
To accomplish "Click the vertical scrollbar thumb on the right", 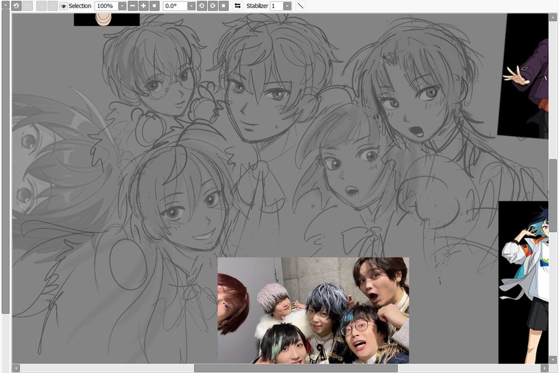I will tap(553, 195).
